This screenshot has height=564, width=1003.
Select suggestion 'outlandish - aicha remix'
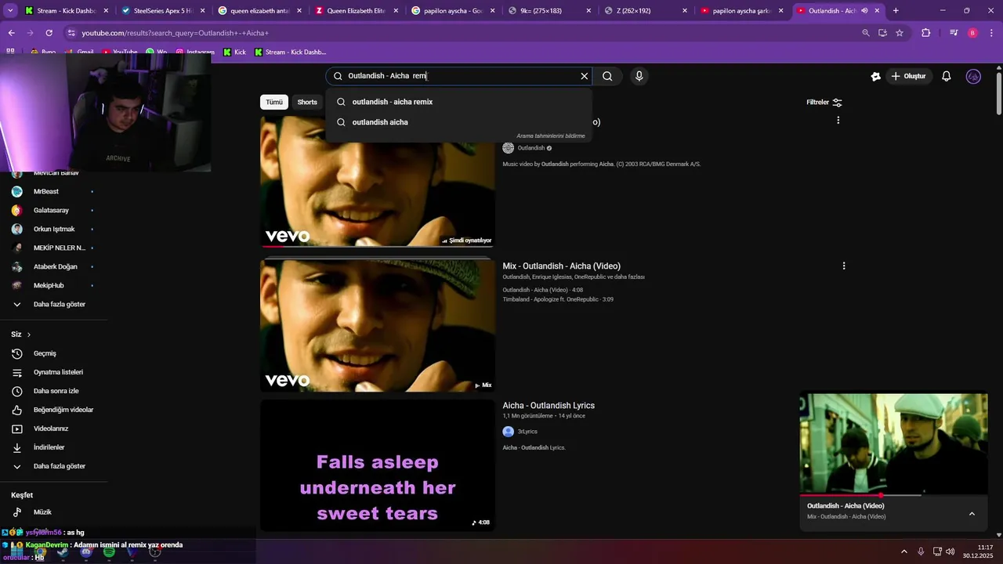(x=458, y=102)
